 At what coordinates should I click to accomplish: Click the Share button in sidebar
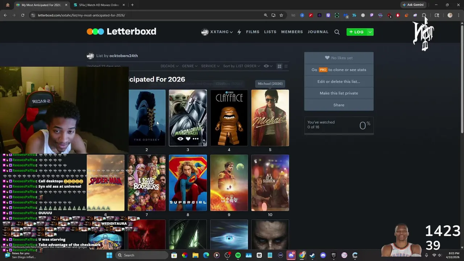point(339,105)
